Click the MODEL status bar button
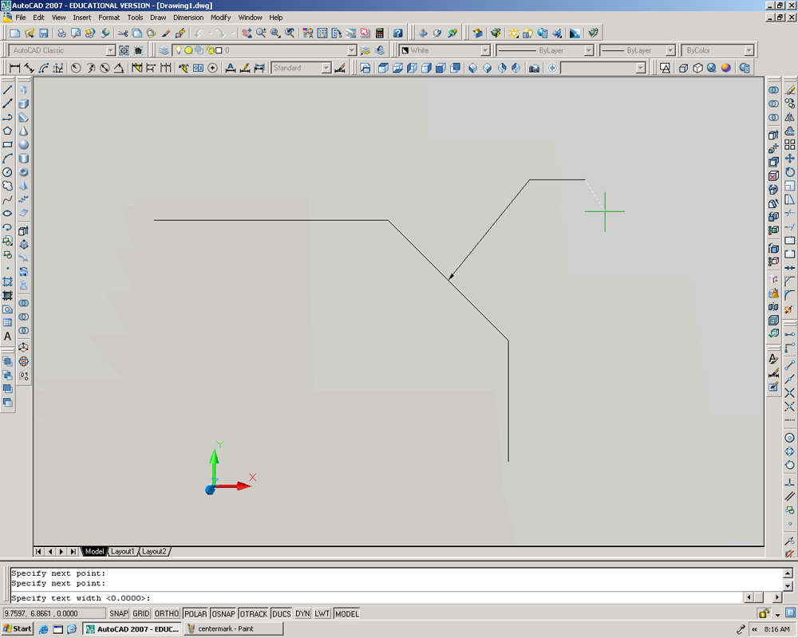Screen dimensions: 798x638 pos(347,613)
